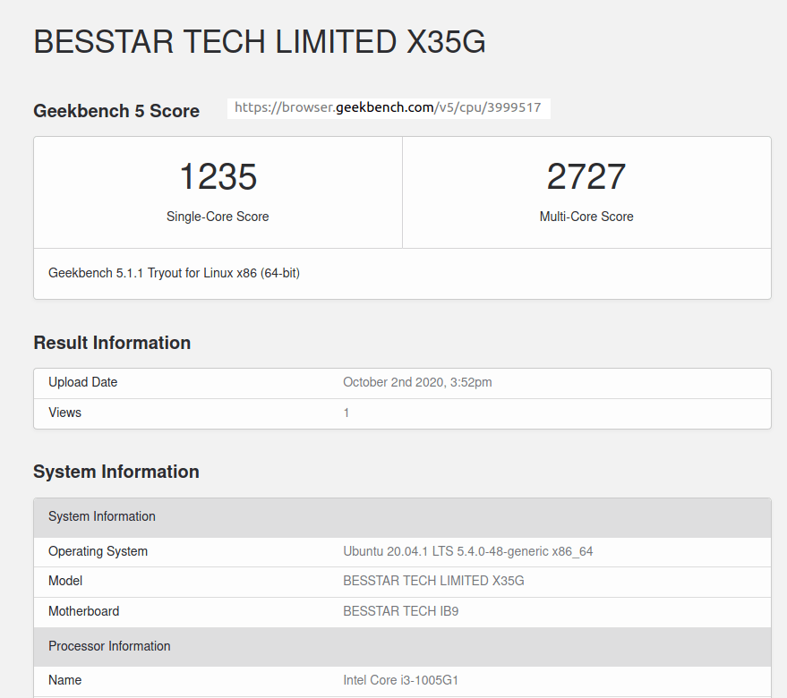Click the Motherboard row label
The width and height of the screenshot is (787, 698).
[84, 611]
